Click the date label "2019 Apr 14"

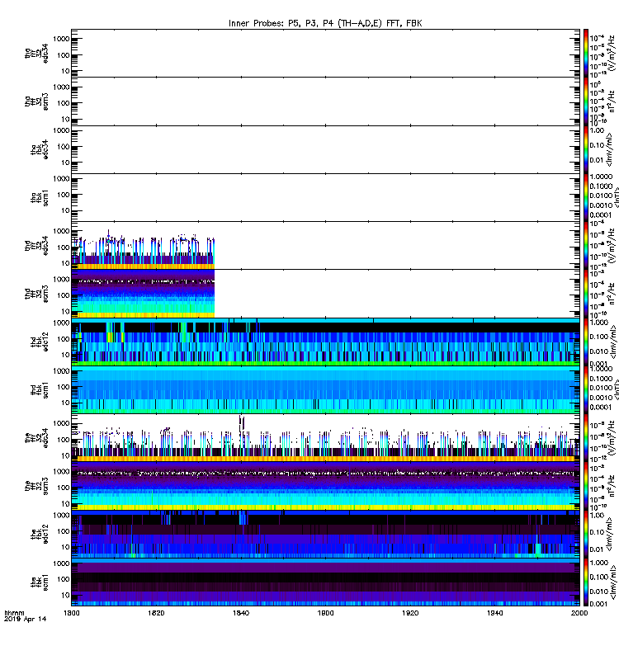click(26, 620)
